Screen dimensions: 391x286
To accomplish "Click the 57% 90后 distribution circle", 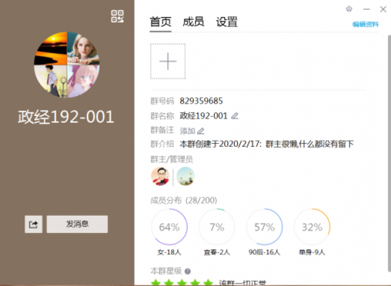I will (x=264, y=227).
